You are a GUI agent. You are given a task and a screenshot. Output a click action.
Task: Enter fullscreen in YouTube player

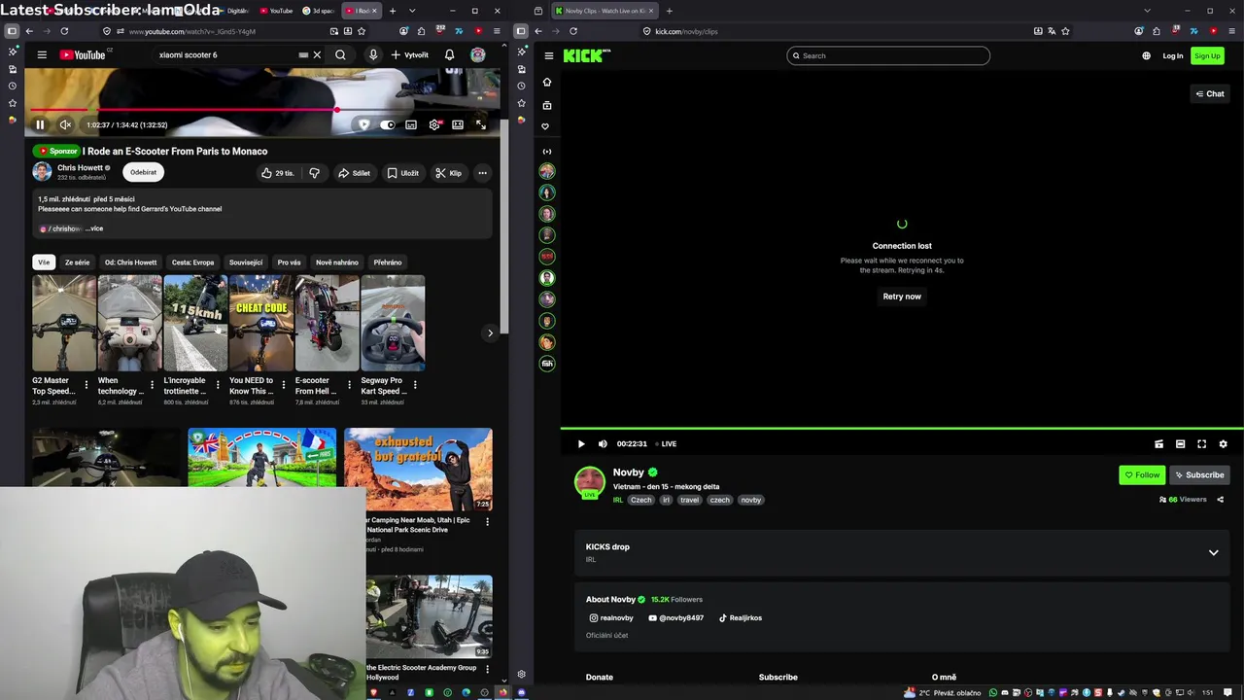(x=481, y=124)
